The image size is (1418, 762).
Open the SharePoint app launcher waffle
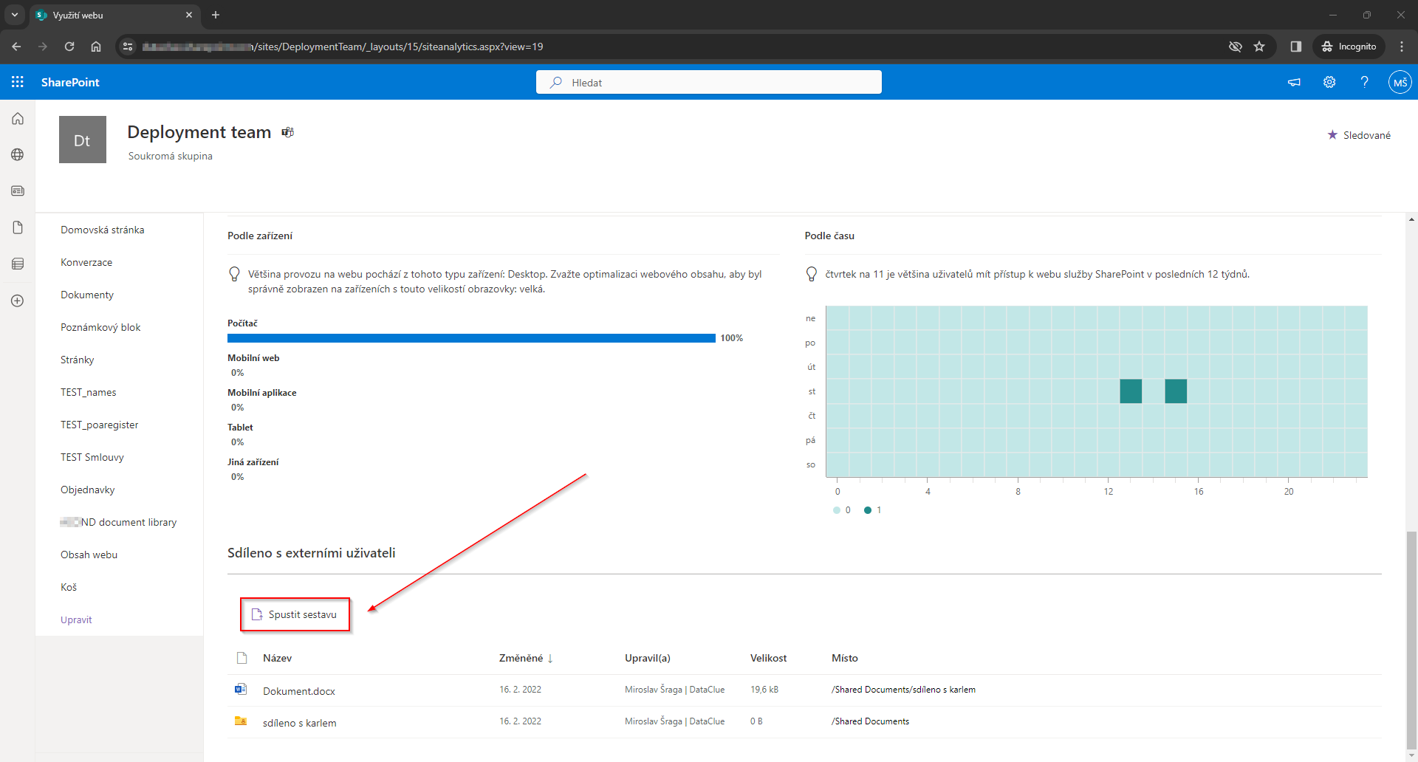18,82
